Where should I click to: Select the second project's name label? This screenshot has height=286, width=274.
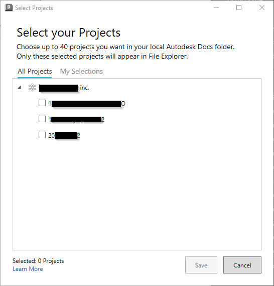(76, 120)
